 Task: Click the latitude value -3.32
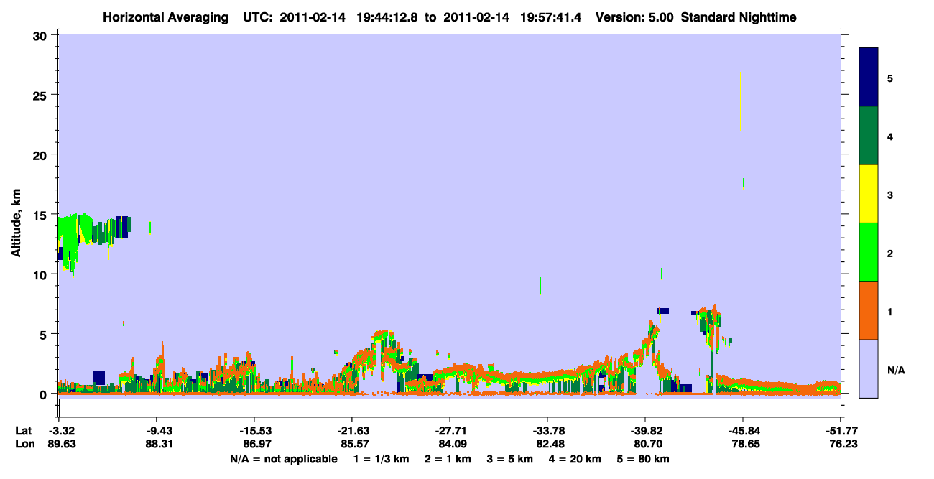point(61,431)
